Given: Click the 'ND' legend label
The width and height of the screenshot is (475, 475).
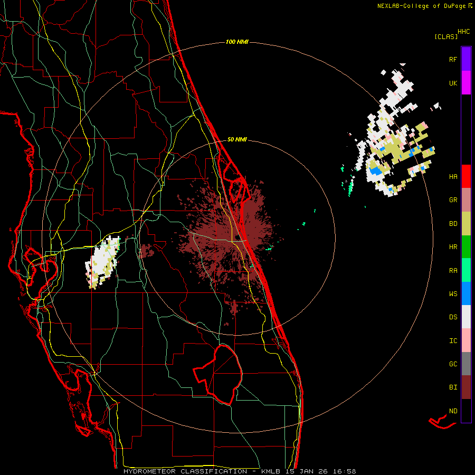Looking at the screenshot, I should [x=453, y=411].
